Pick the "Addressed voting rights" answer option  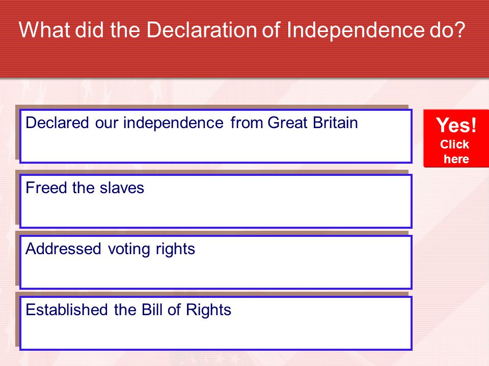point(216,262)
